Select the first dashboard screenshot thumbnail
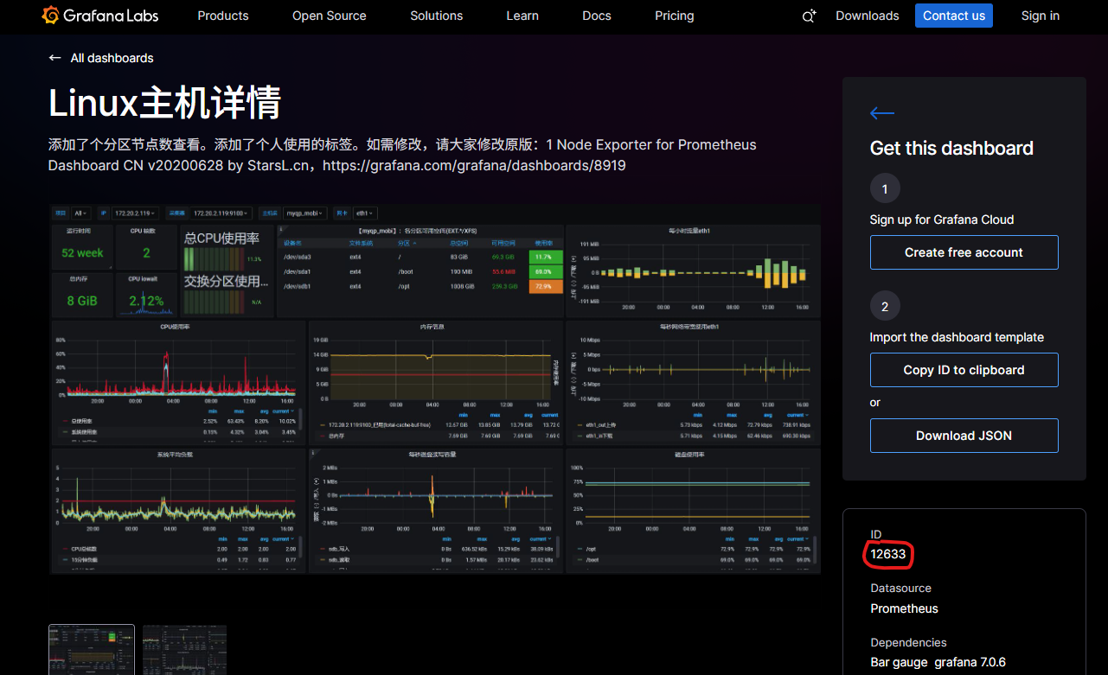 click(x=92, y=649)
